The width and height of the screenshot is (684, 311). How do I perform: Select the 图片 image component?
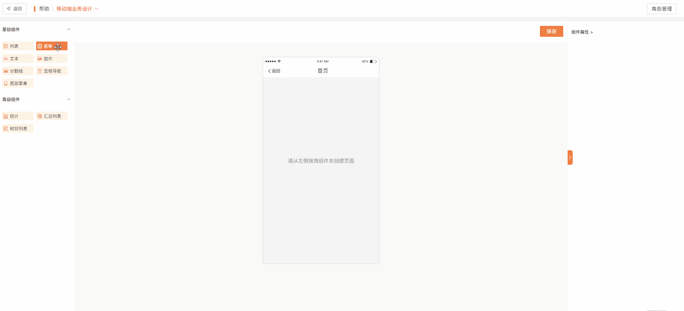coord(51,59)
